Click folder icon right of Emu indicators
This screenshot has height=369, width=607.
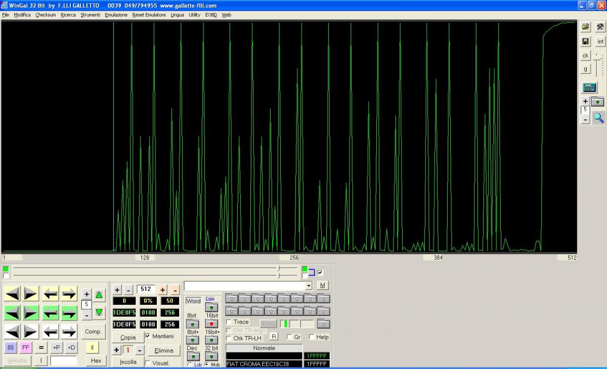(x=324, y=324)
